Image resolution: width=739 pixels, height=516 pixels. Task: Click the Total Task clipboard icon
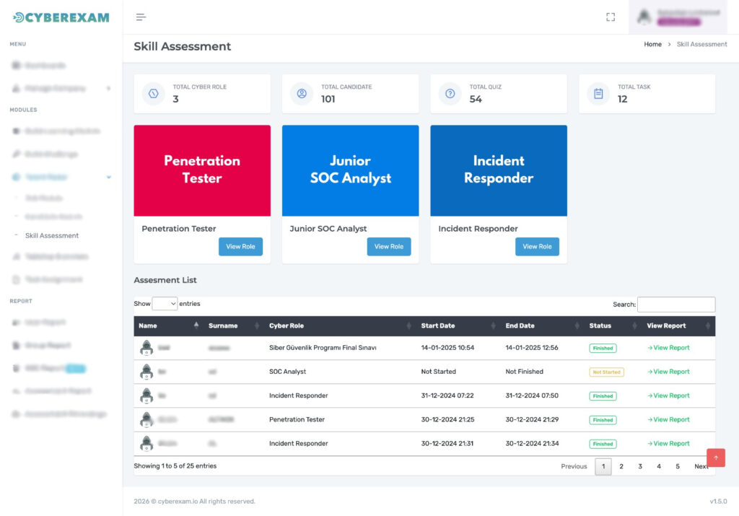tap(598, 94)
